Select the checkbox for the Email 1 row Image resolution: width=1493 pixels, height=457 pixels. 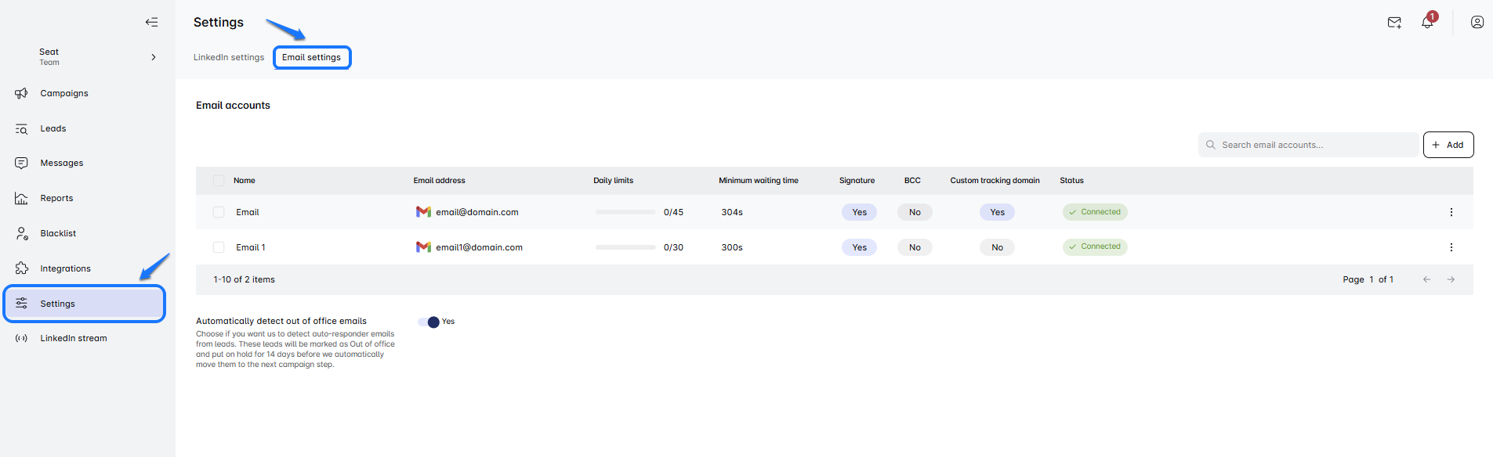click(x=219, y=247)
